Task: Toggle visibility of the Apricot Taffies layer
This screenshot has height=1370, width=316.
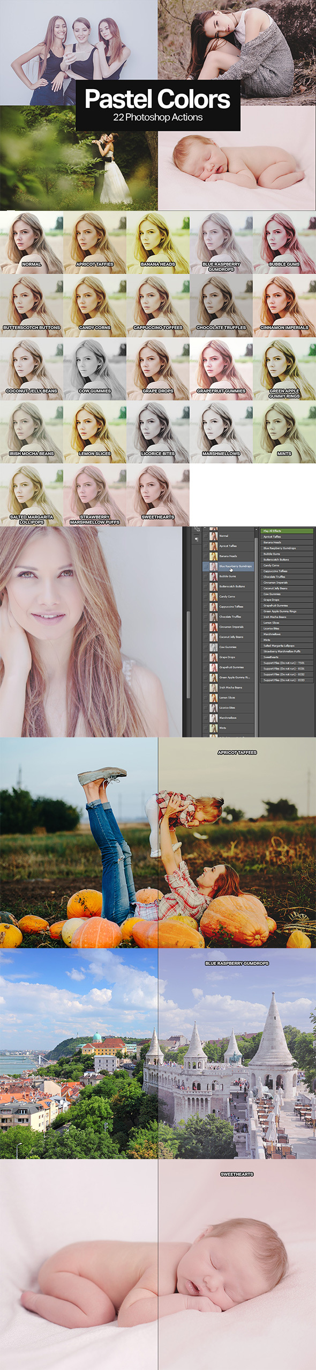Action: pos(206,546)
